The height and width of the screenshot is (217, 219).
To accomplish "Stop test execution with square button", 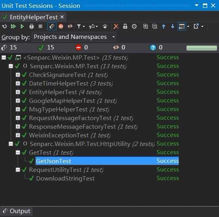I will [40, 26].
